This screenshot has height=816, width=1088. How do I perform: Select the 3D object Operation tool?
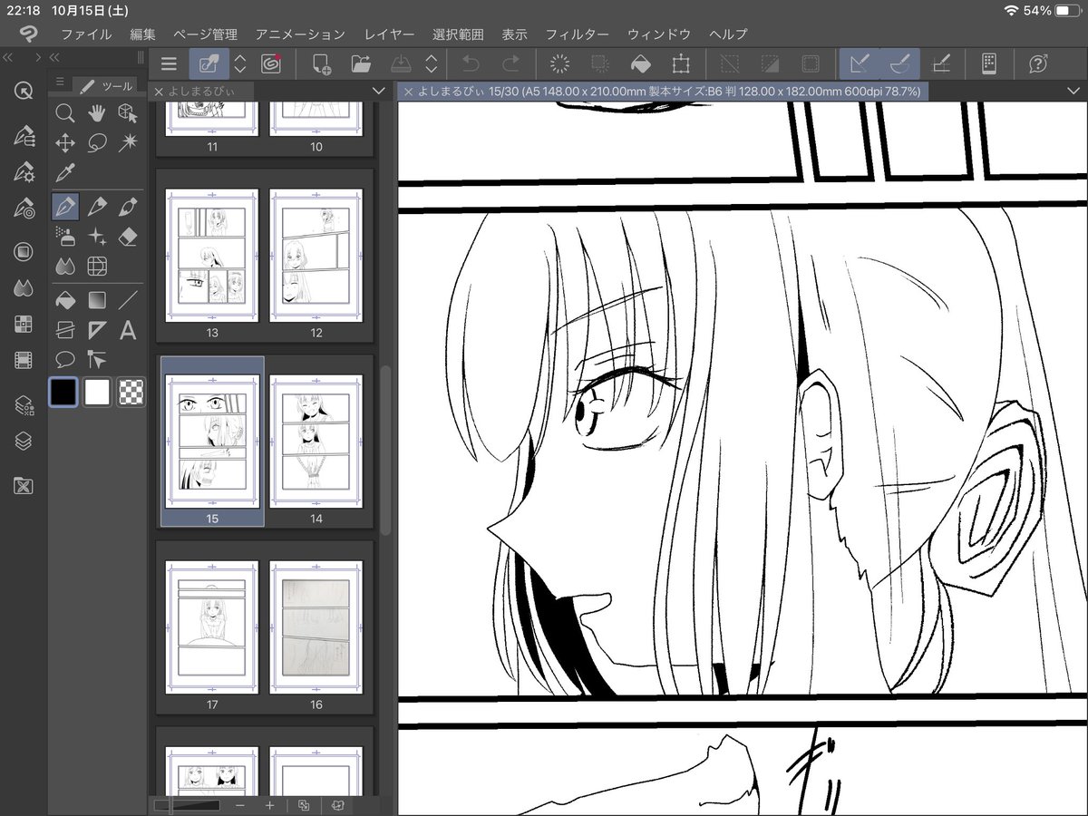(x=128, y=113)
